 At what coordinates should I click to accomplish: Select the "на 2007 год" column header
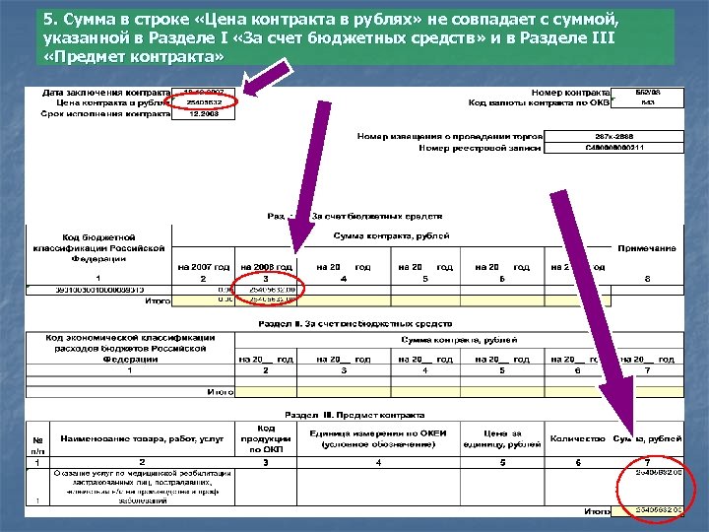pyautogui.click(x=204, y=267)
